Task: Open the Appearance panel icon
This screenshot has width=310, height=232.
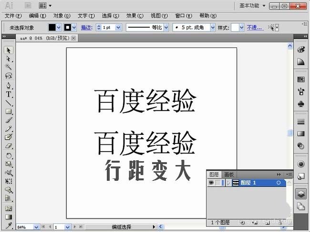Action: click(x=301, y=164)
